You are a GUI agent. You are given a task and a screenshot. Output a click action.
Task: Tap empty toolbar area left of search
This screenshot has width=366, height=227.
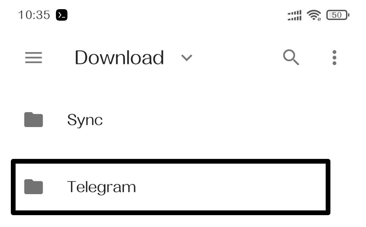tap(237, 58)
